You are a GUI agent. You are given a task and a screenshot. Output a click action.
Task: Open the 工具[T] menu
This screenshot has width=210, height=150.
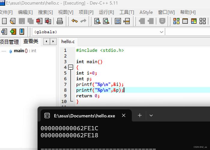(127, 12)
